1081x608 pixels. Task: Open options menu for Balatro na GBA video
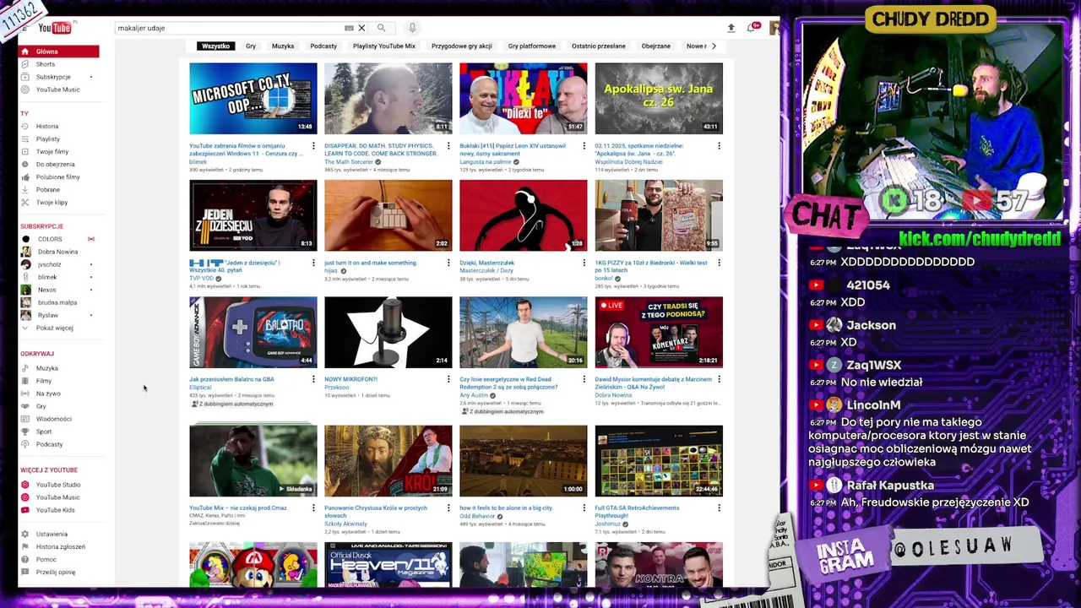tap(313, 379)
